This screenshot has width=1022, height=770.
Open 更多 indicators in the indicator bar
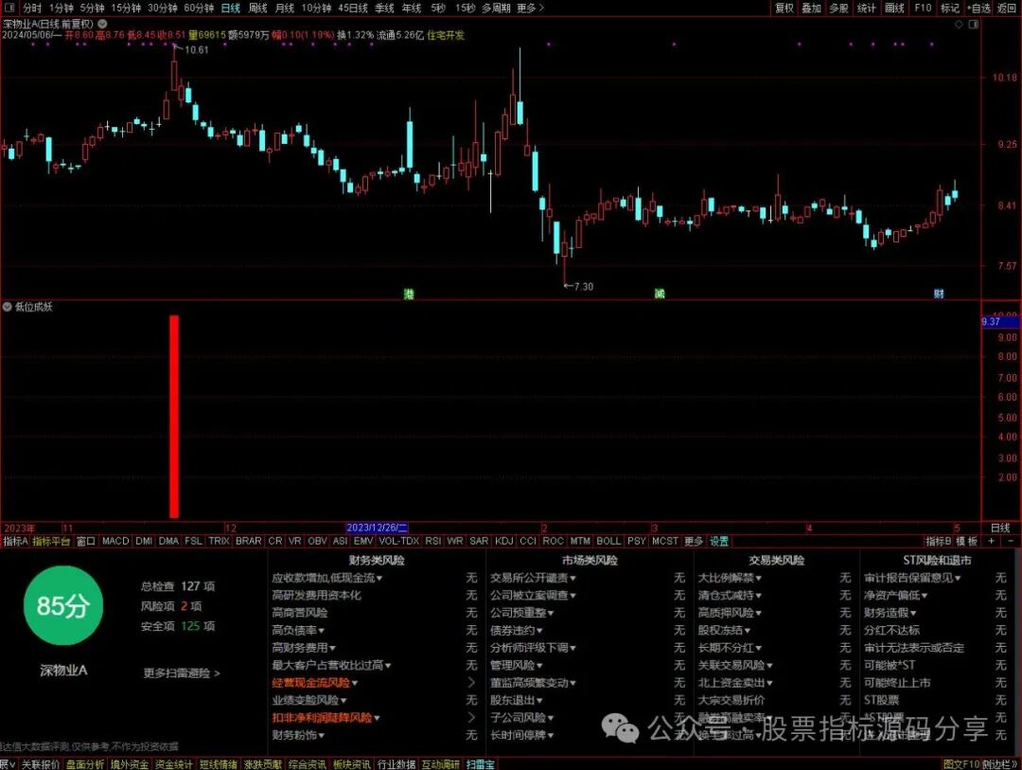click(x=694, y=541)
